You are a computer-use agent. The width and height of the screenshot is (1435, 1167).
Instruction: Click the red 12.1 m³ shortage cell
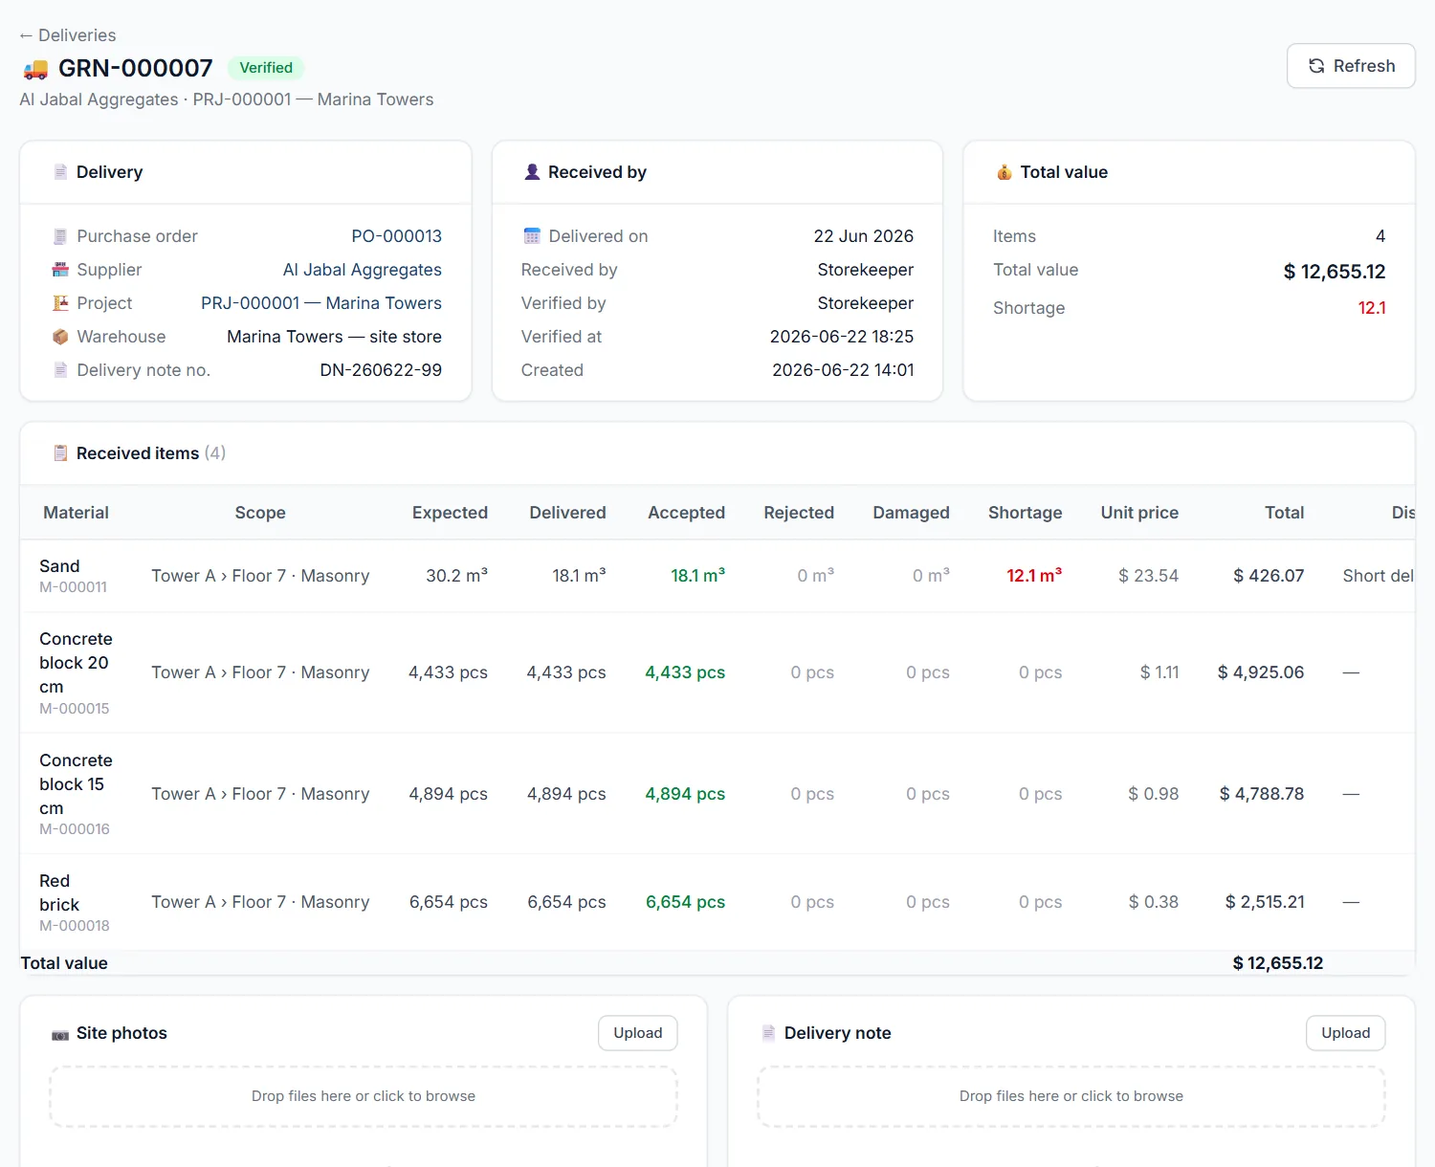pos(1034,576)
